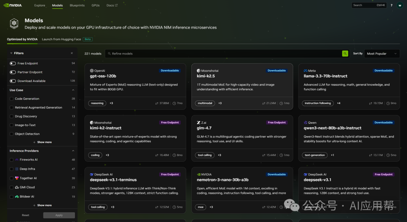Click the Bitdeer AI provider icon
Image resolution: width=407 pixels, height=222 pixels.
click(x=17, y=197)
